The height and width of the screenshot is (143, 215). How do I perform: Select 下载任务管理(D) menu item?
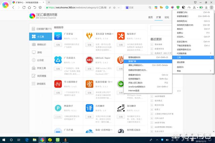click(193, 45)
